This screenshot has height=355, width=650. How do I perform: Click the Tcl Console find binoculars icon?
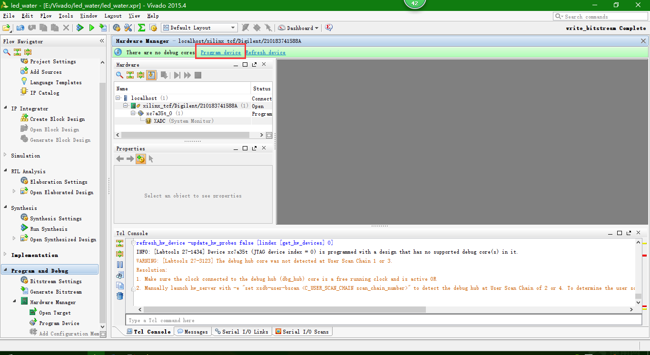coord(120,275)
